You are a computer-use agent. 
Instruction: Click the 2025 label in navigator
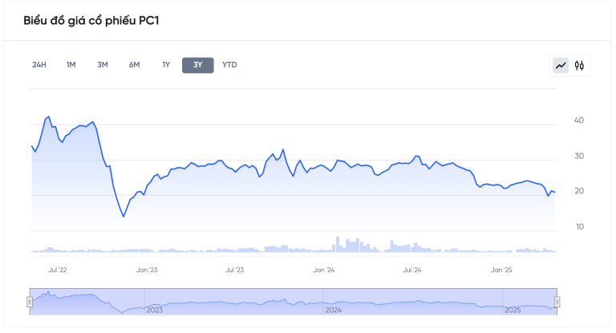(x=513, y=310)
